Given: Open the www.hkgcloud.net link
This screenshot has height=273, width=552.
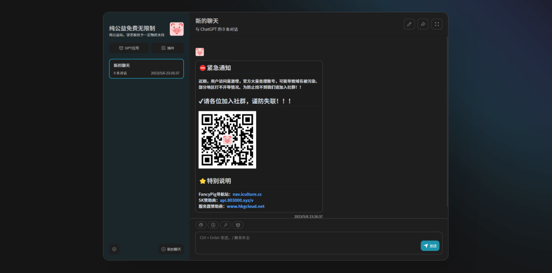Looking at the screenshot, I should click(245, 206).
